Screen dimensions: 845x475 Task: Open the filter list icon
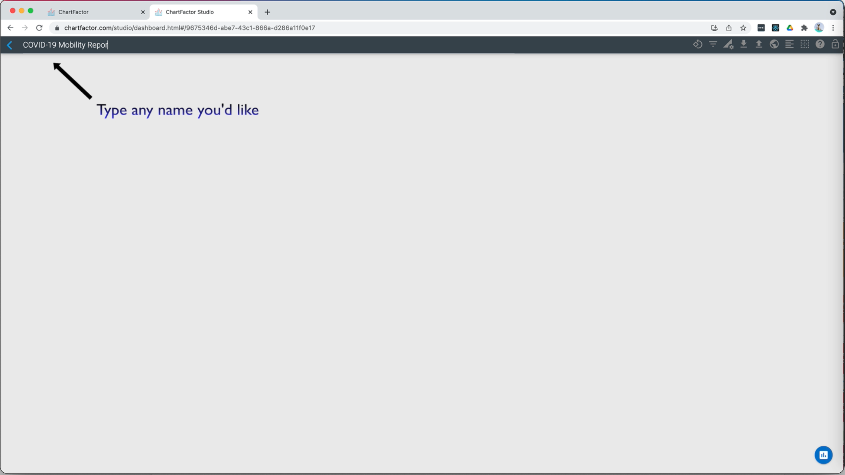click(x=713, y=44)
